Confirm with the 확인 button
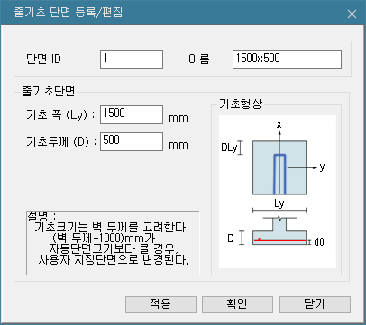The width and height of the screenshot is (366, 325). tap(237, 304)
